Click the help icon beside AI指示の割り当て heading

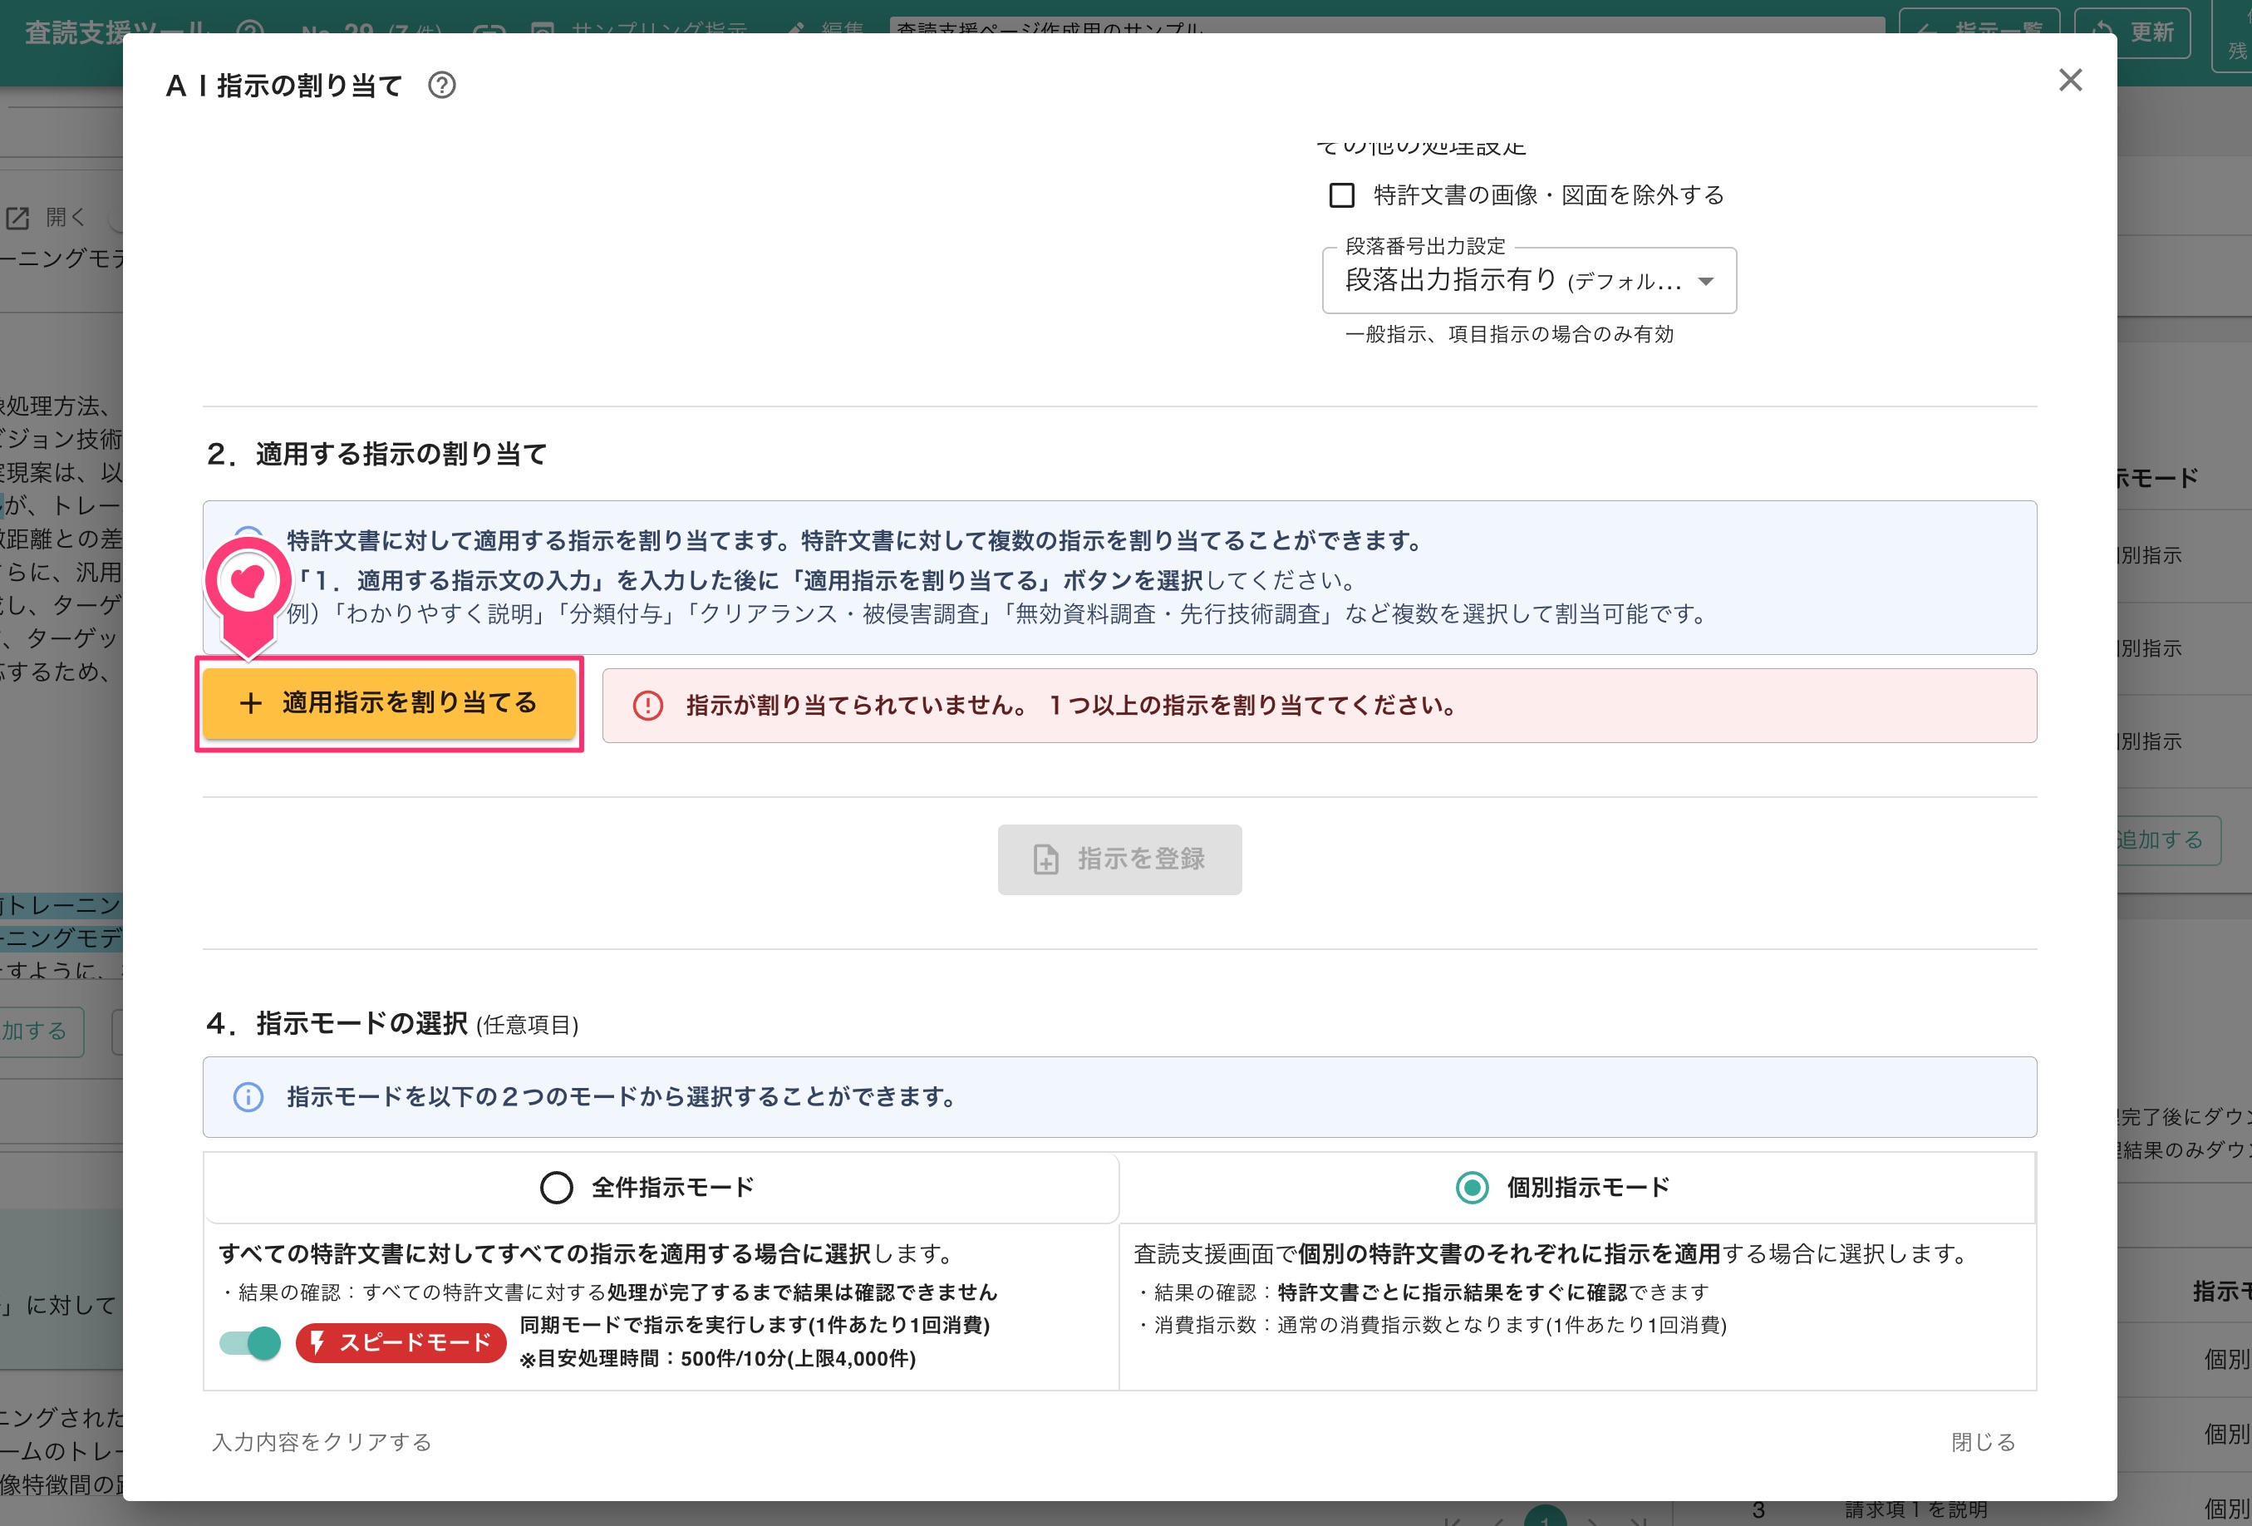click(x=443, y=86)
